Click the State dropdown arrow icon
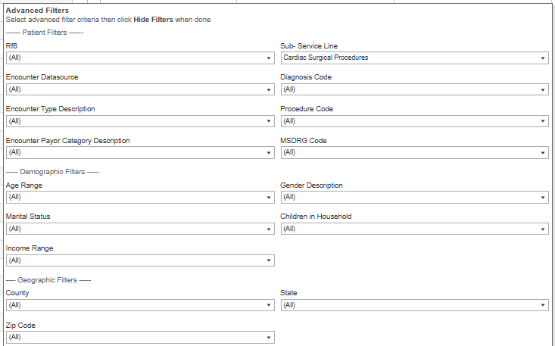Viewport: 555px width, 346px height. (543, 305)
